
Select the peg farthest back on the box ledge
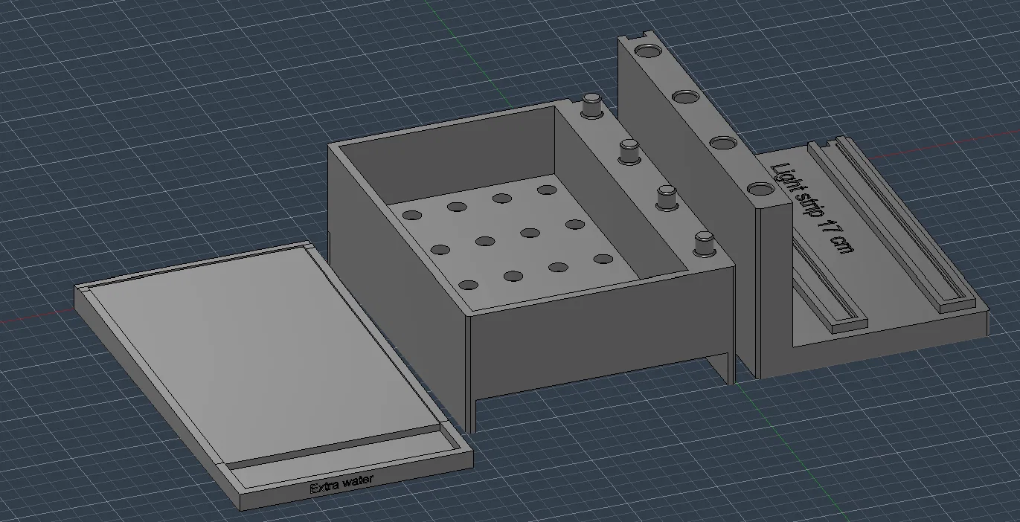click(591, 104)
